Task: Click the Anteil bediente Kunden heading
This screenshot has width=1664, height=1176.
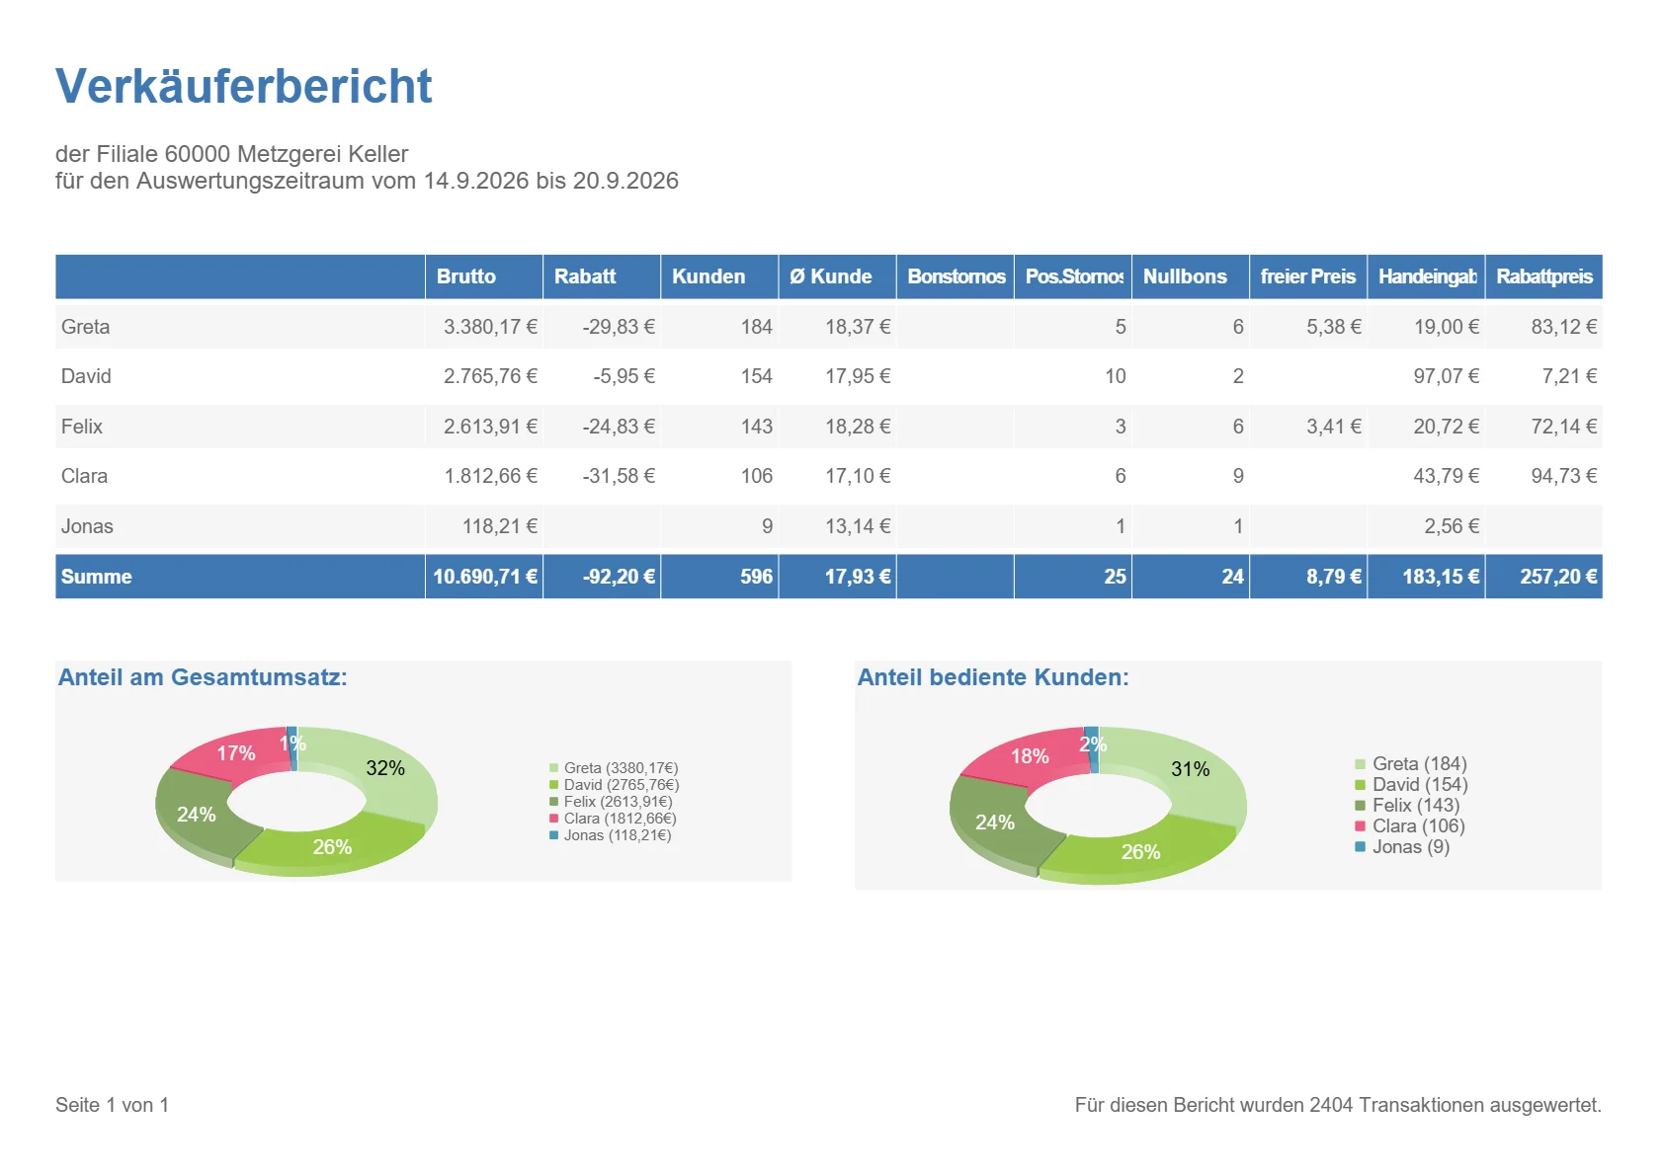Action: click(x=993, y=677)
